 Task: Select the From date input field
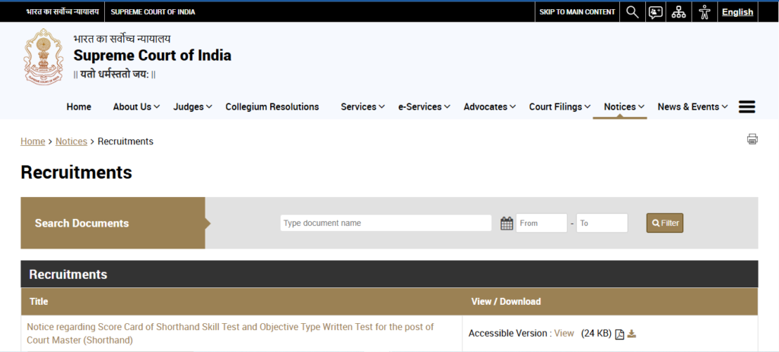[541, 223]
